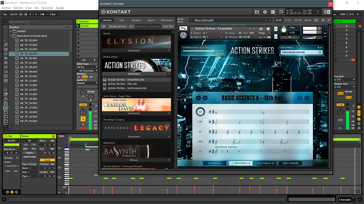Expand the ARABIC folder
The height and width of the screenshot is (204, 364).
coord(11,31)
